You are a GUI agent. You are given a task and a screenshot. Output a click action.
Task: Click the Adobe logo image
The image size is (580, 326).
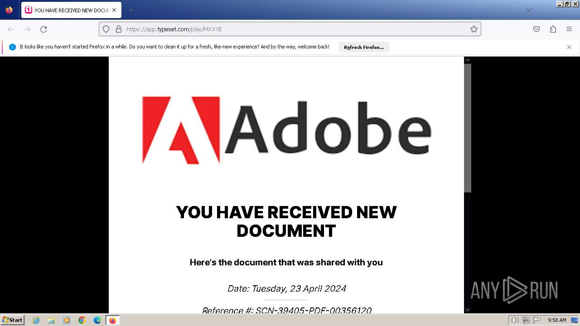(x=286, y=130)
